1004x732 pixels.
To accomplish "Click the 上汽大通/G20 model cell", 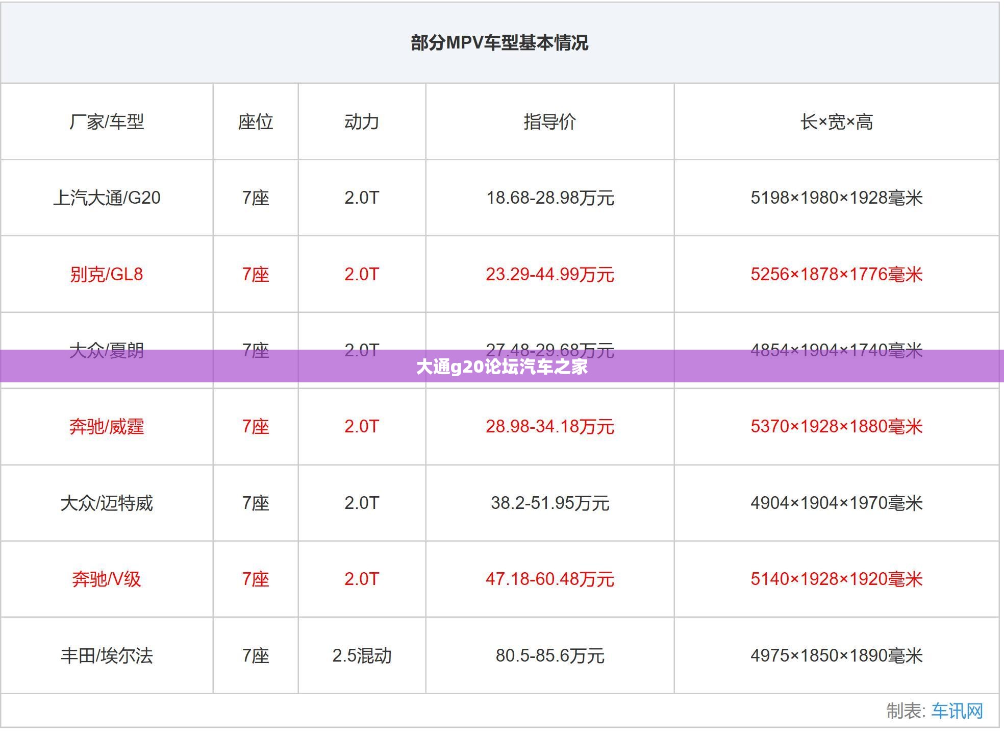I will 107,198.
